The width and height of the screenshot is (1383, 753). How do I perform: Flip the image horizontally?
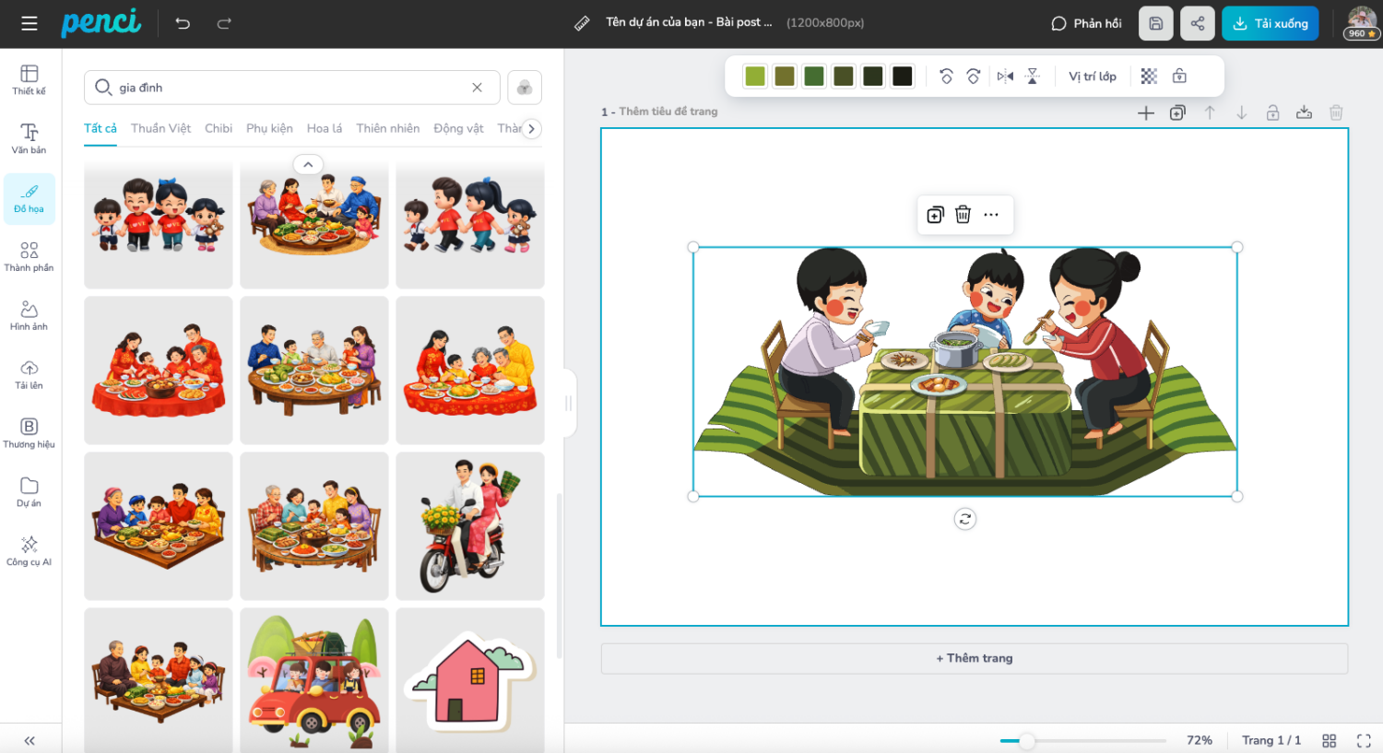coord(1005,76)
